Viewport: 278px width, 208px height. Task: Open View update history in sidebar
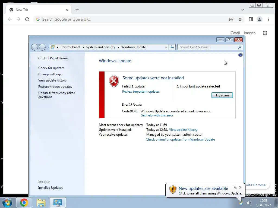click(x=52, y=80)
